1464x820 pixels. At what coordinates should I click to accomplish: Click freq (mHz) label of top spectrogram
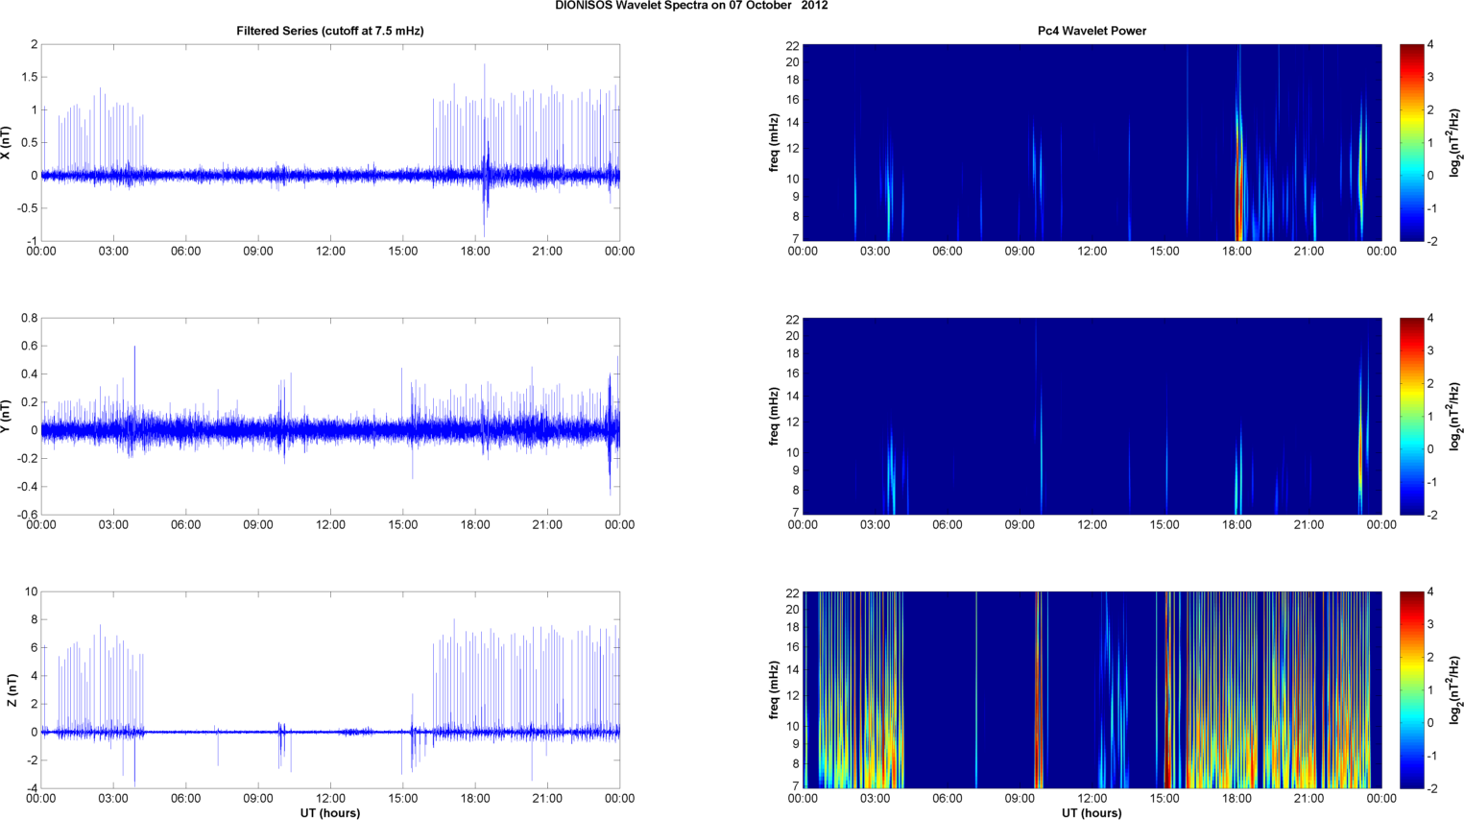[774, 142]
